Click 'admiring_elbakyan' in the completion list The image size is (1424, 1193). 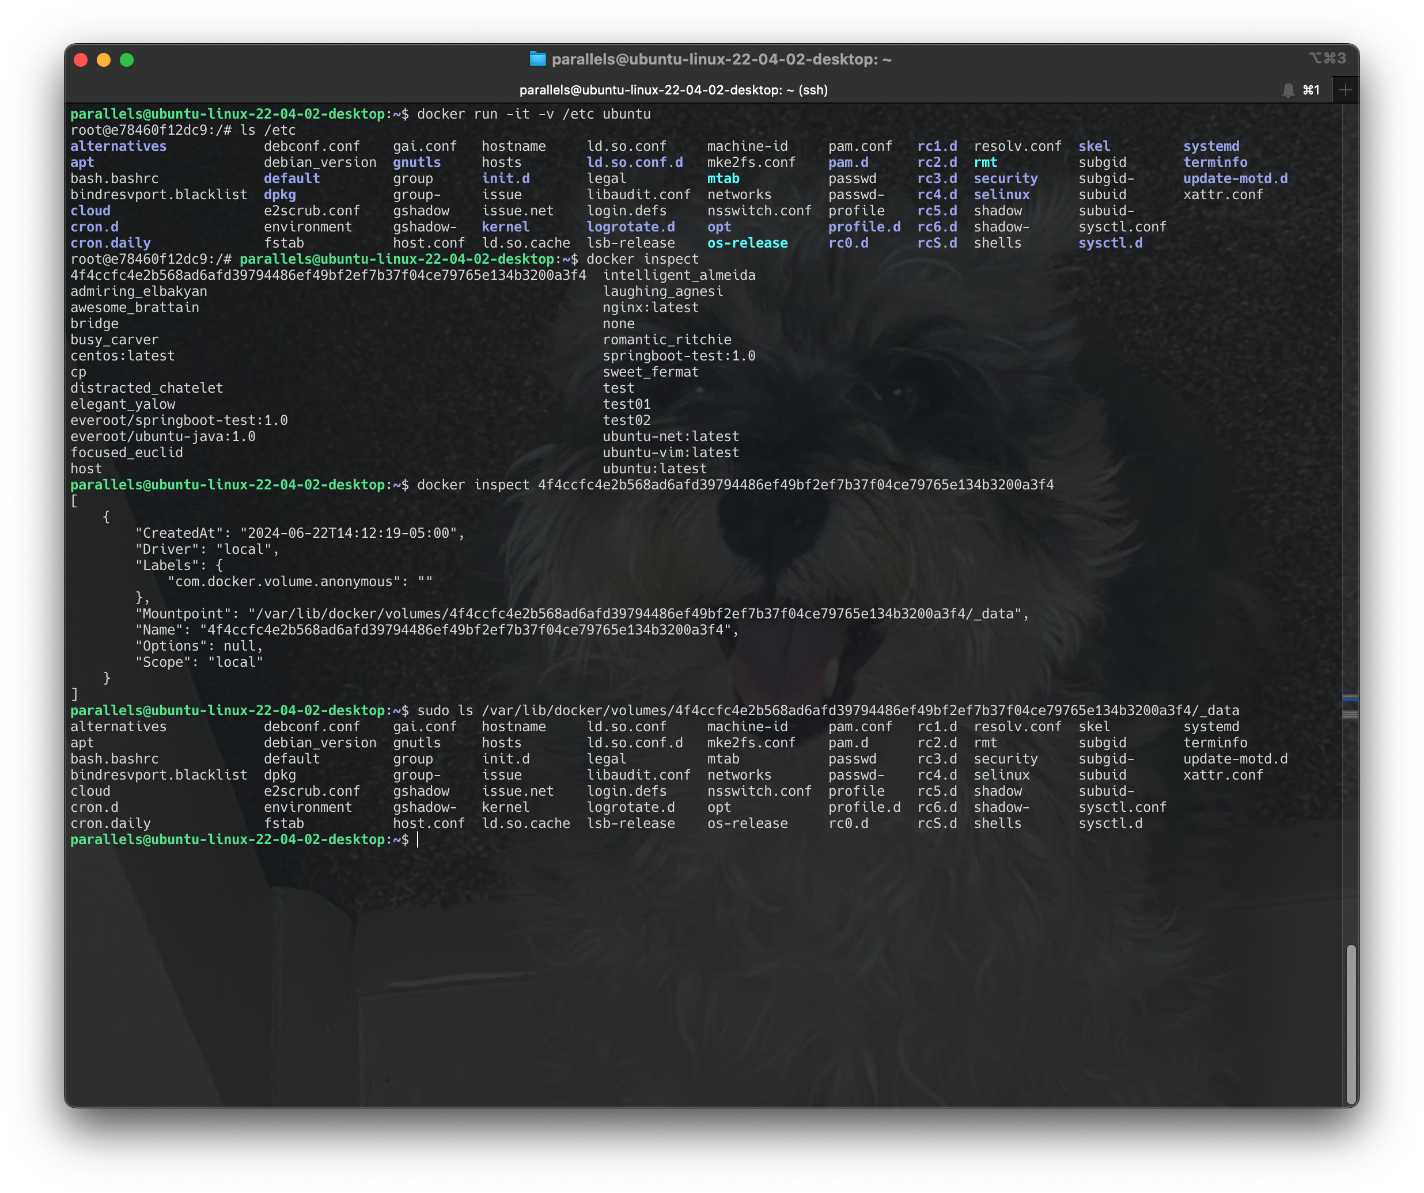click(139, 291)
